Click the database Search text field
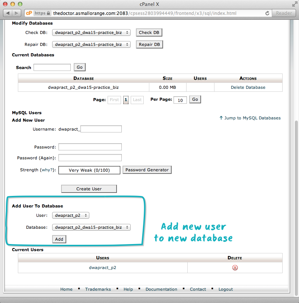 [52, 68]
